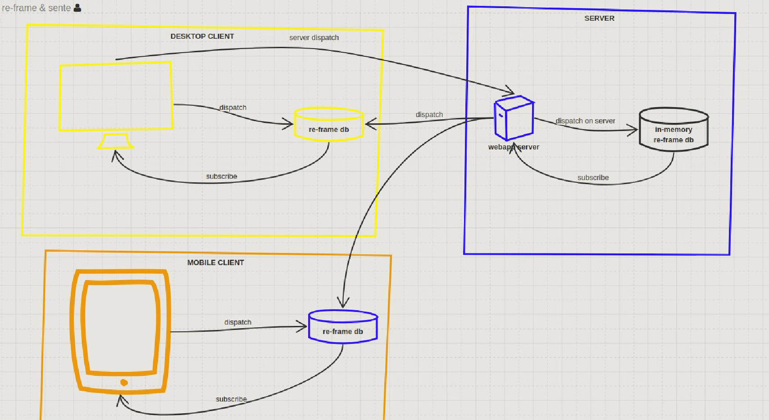Select the 'dispatch on server' label

(585, 121)
